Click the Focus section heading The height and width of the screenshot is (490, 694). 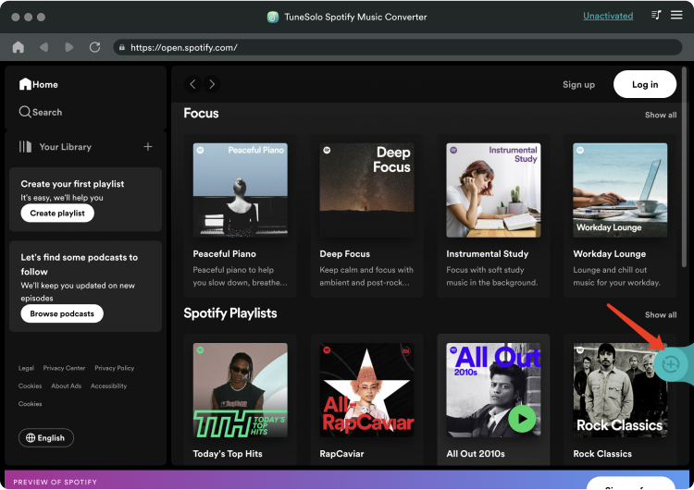201,113
